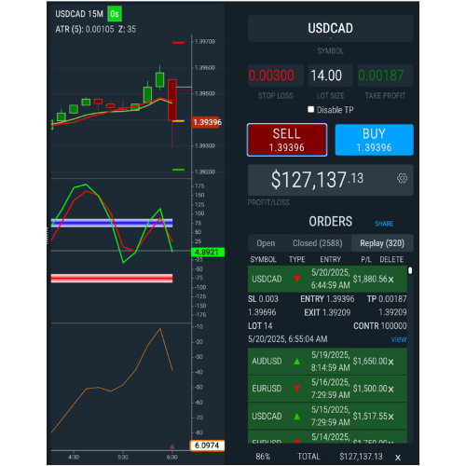Click green buy arrow on USDCAD 5/15 order
The width and height of the screenshot is (466, 466).
pos(297,416)
